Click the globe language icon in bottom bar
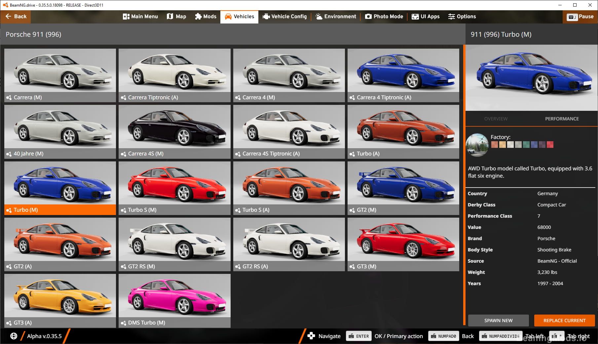598x344 pixels. pos(14,336)
